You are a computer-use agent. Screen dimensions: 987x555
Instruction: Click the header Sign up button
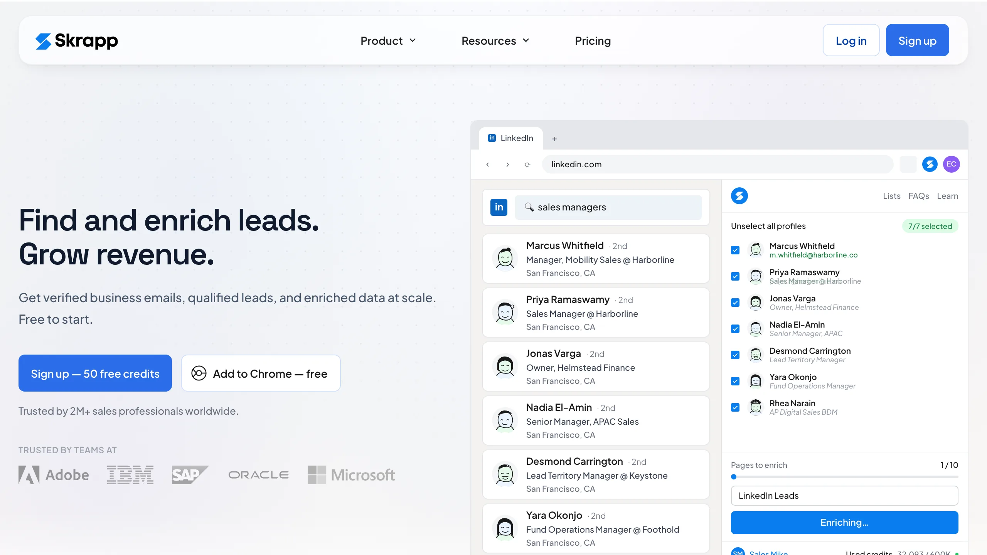[918, 40]
